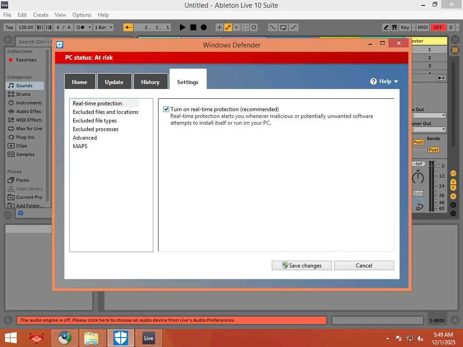
Task: Click the red OFF audio engine indicator
Action: point(438,28)
